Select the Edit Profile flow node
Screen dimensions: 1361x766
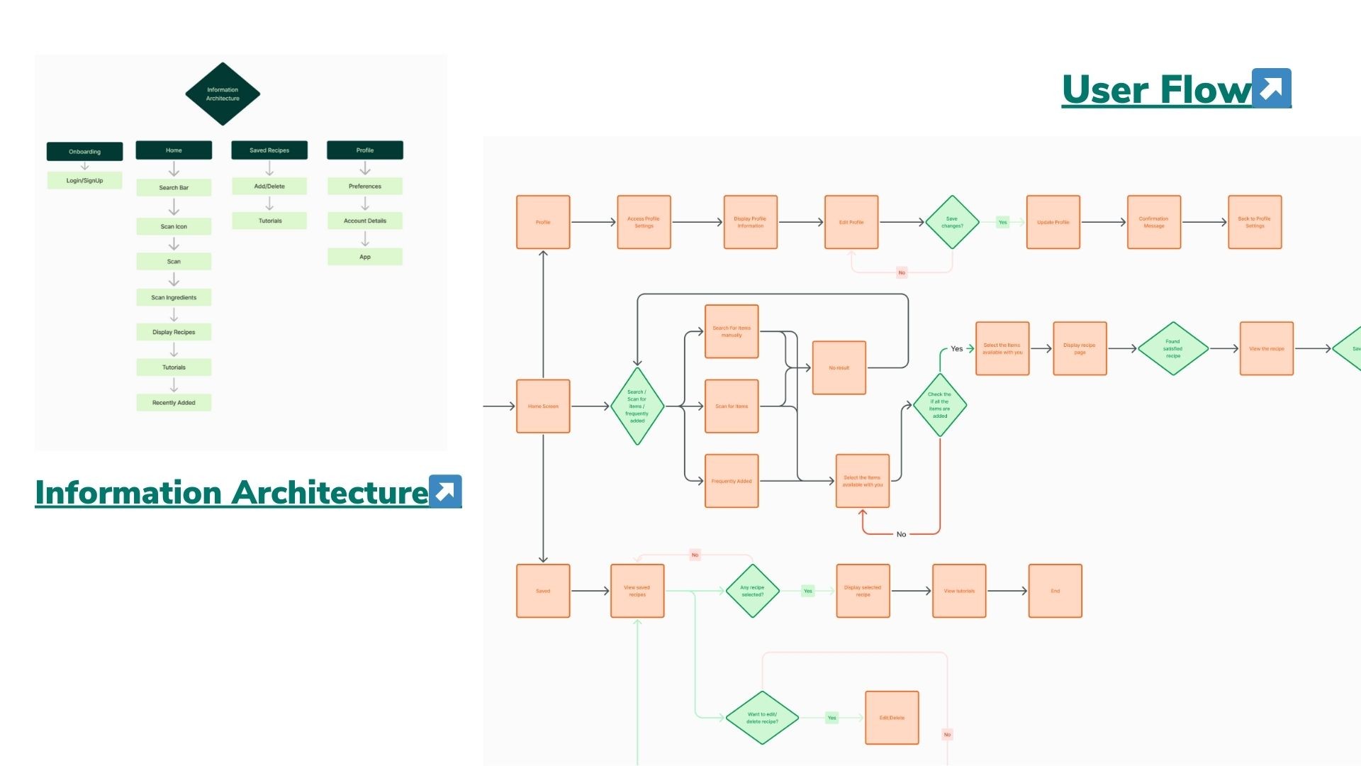pos(851,222)
